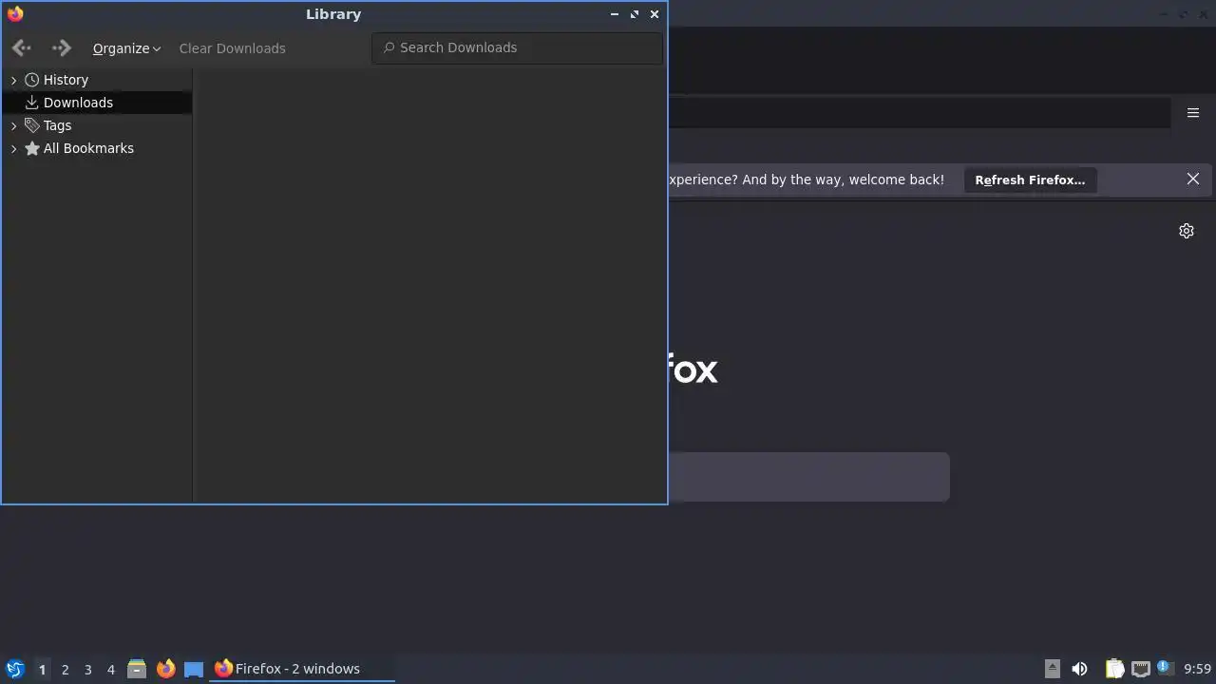Image resolution: width=1216 pixels, height=684 pixels.
Task: Click the Tags label icon
Action: tap(32, 125)
